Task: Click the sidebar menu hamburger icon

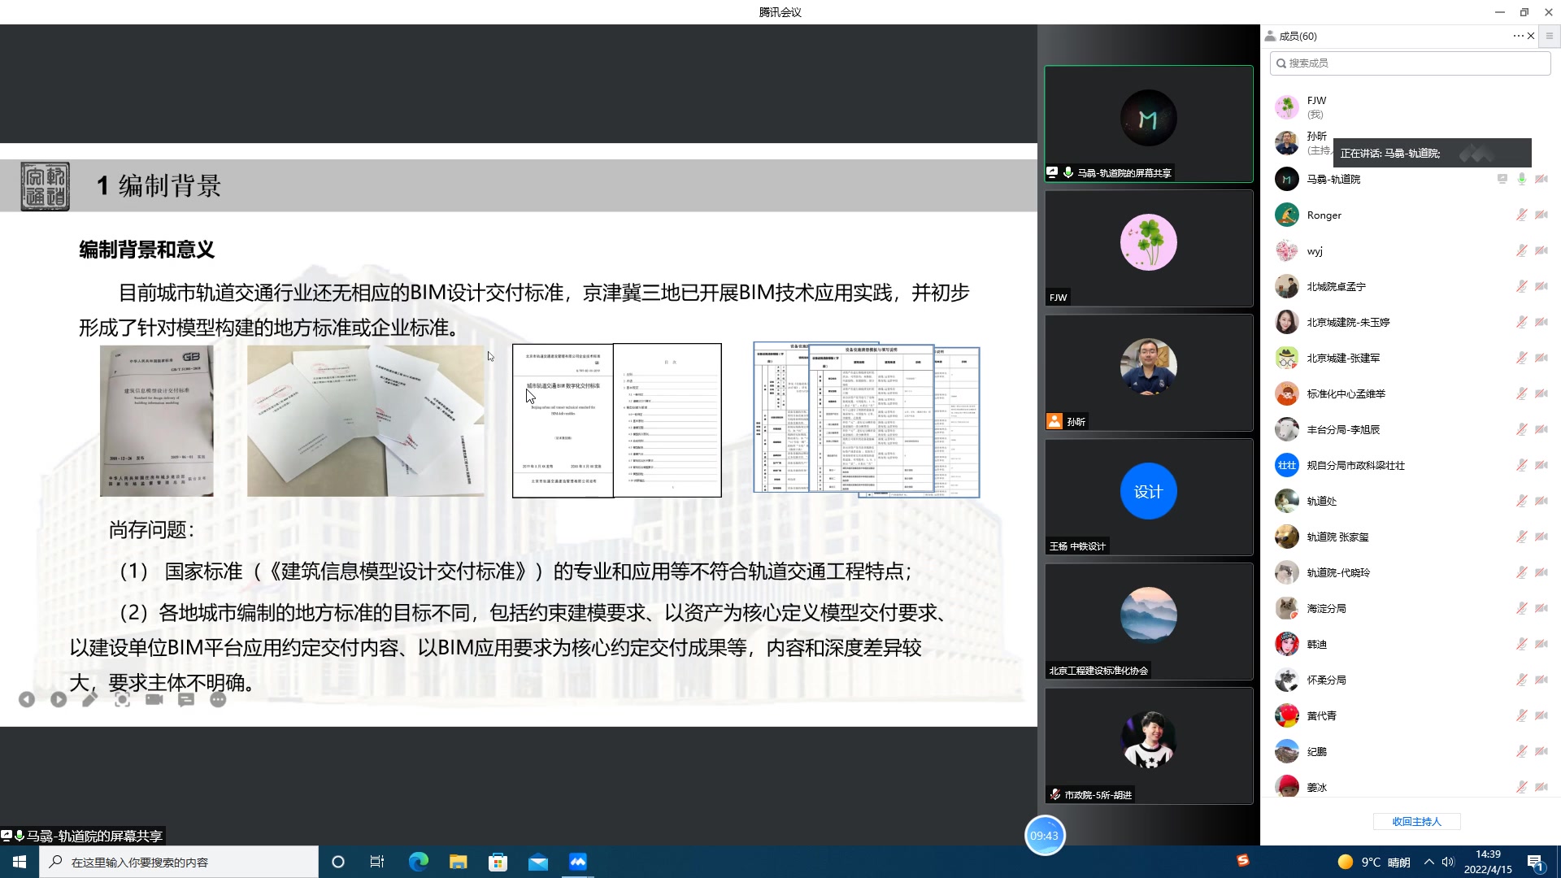Action: click(x=1550, y=36)
